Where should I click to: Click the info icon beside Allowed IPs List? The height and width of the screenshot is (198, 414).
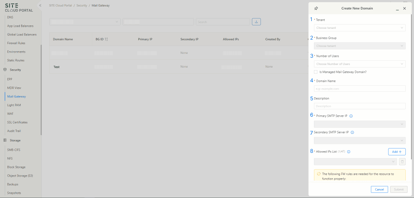coord(348,152)
